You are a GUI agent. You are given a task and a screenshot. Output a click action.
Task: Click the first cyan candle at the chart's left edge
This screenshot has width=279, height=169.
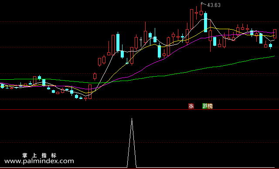2,86
